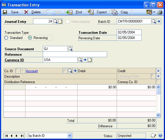Go to last record navigation button
The height and width of the screenshot is (140, 165).
(x=22, y=136)
